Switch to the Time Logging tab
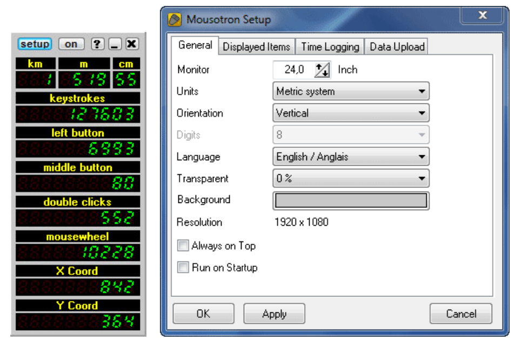Image resolution: width=522 pixels, height=341 pixels. coord(330,47)
